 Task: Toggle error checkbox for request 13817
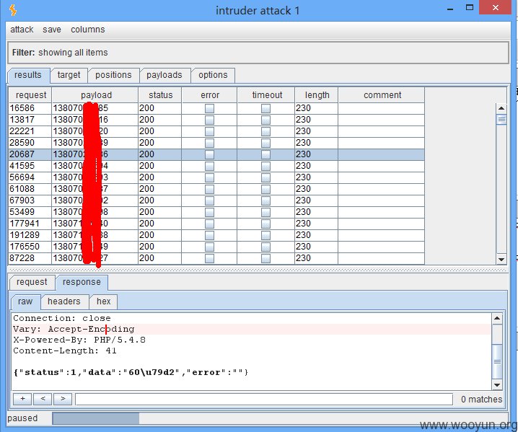209,120
